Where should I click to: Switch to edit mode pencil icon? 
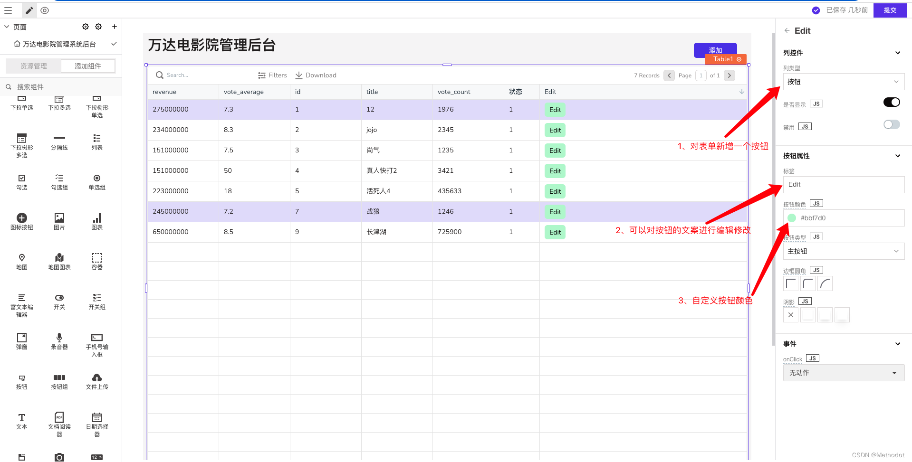point(29,10)
